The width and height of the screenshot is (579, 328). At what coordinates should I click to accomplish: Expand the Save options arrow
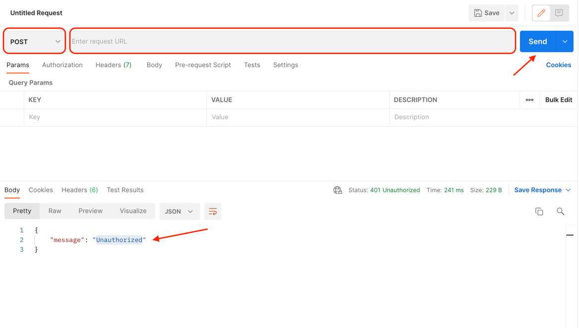512,13
